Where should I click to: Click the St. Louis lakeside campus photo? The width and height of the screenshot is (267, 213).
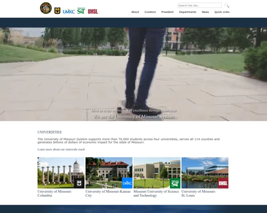(205, 173)
